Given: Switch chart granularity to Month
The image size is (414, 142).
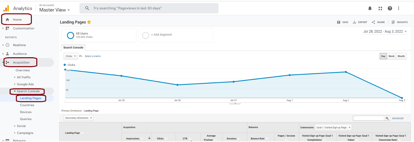Looking at the screenshot, I should pyautogui.click(x=401, y=56).
